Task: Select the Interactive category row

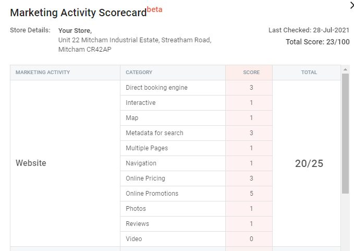Action: pos(196,103)
